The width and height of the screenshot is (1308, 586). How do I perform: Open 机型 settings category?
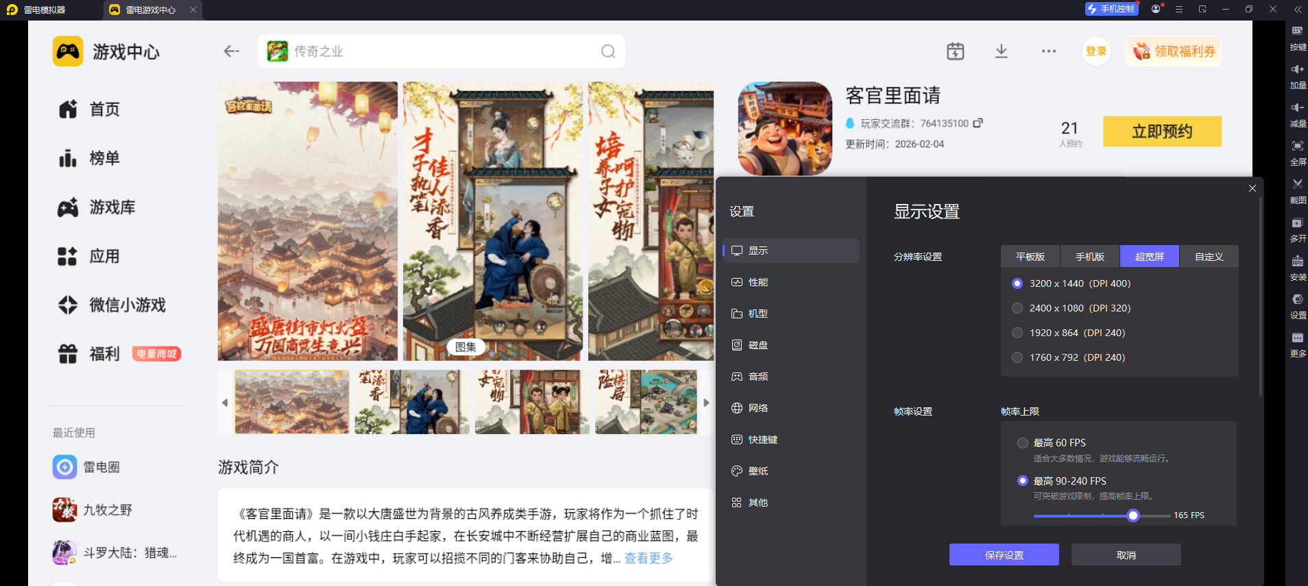(x=791, y=314)
